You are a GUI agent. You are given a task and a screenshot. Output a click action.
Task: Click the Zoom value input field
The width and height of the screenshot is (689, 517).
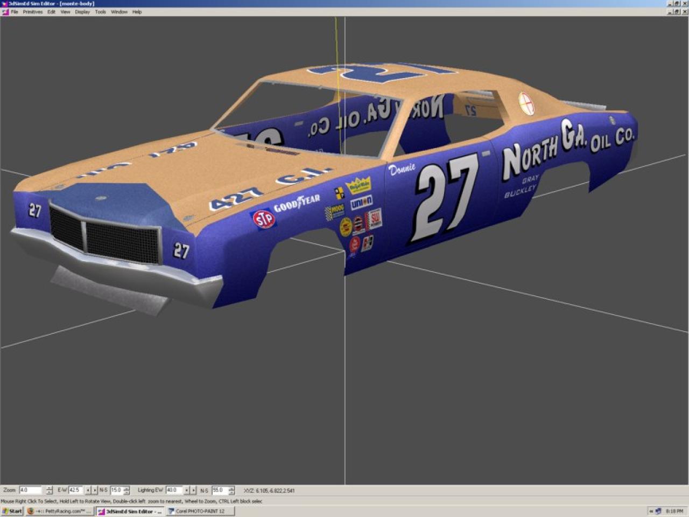[30, 490]
